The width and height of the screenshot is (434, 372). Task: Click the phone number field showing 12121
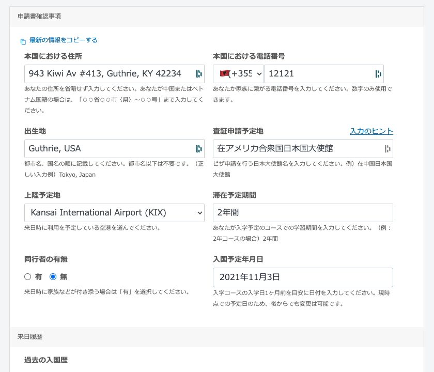click(x=318, y=74)
